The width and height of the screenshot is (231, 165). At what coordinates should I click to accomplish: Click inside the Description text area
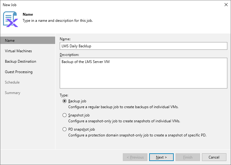click(x=143, y=73)
